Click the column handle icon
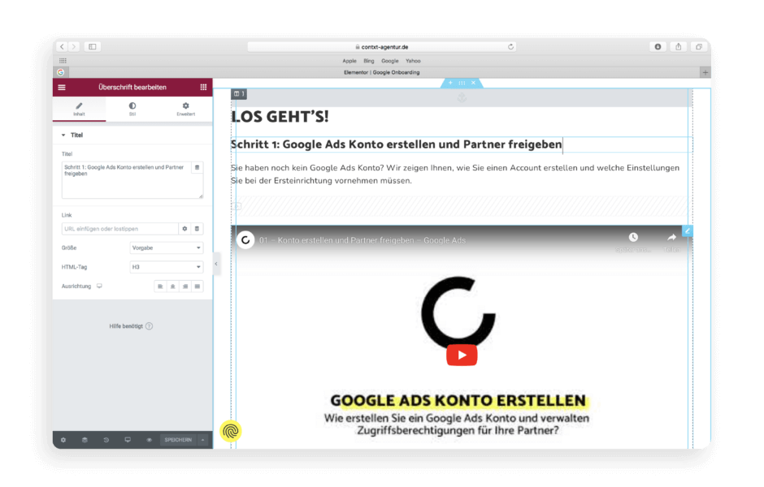This screenshot has height=487, width=764. point(239,94)
